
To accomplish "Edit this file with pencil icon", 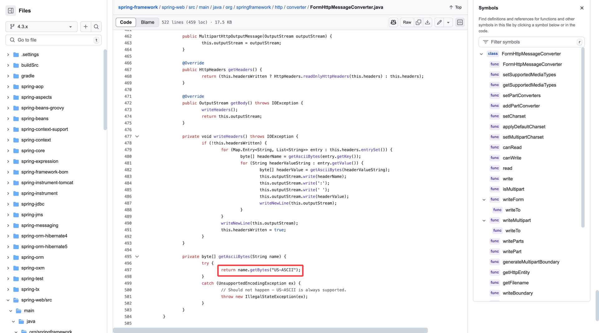I will [439, 22].
